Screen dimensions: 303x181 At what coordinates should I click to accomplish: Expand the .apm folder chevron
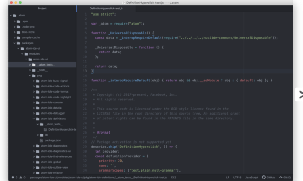click(x=14, y=21)
